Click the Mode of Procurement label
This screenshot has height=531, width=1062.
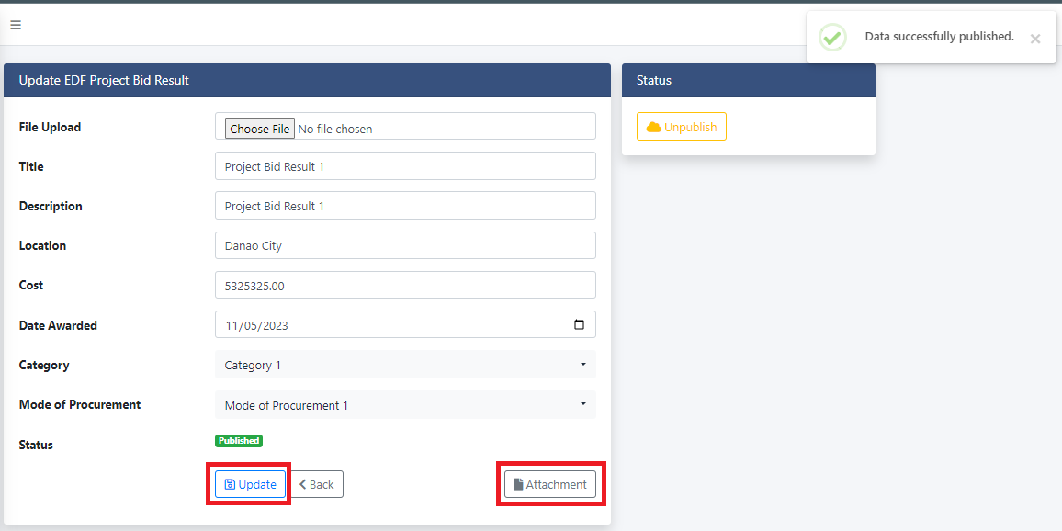(80, 404)
